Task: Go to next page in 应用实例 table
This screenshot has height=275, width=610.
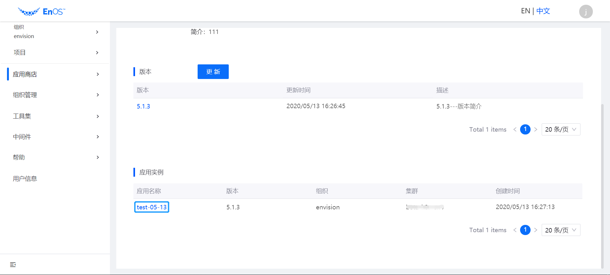Action: 536,230
